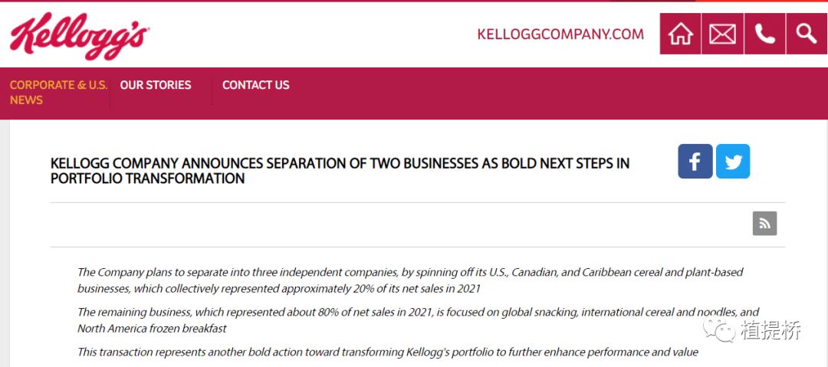The height and width of the screenshot is (367, 828).
Task: Click the 植提桥 watermark text
Action: 771,330
